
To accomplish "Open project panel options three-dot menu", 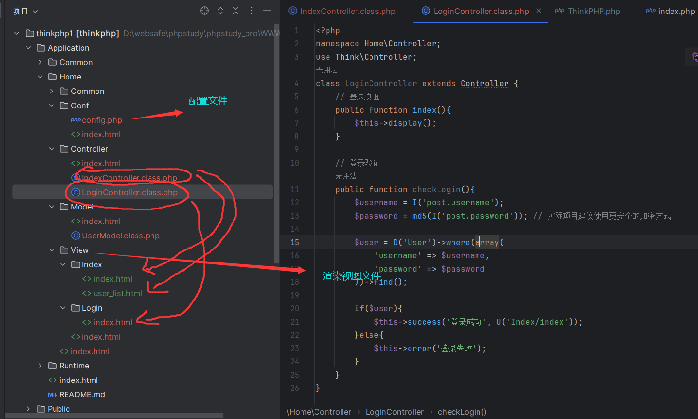I will coord(252,11).
